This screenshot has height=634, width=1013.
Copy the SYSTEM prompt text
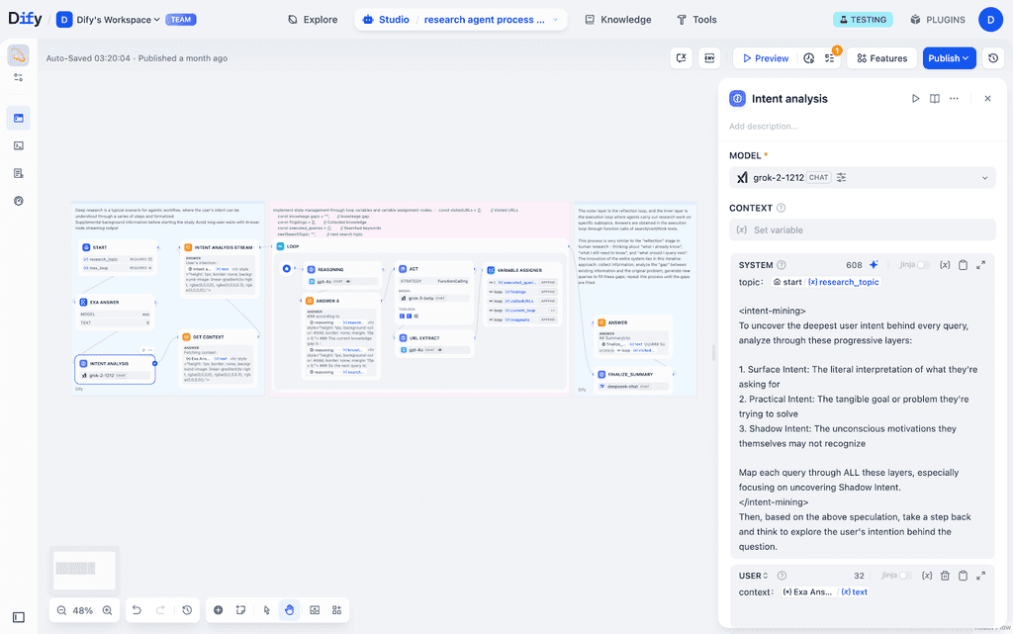tap(962, 265)
